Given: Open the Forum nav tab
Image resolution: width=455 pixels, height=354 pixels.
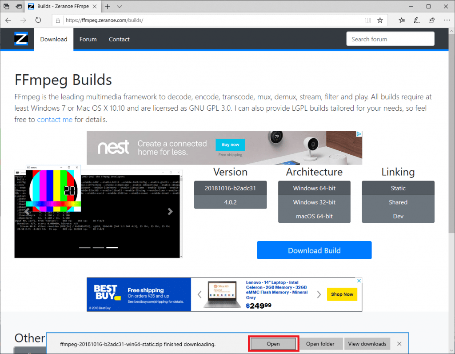Looking at the screenshot, I should [x=88, y=39].
